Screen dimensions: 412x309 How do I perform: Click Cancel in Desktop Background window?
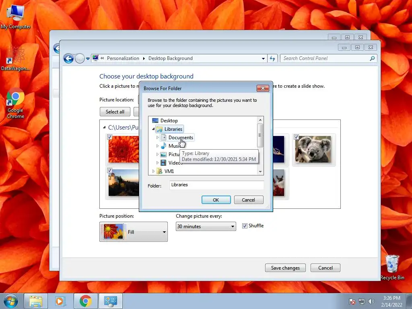click(x=325, y=268)
